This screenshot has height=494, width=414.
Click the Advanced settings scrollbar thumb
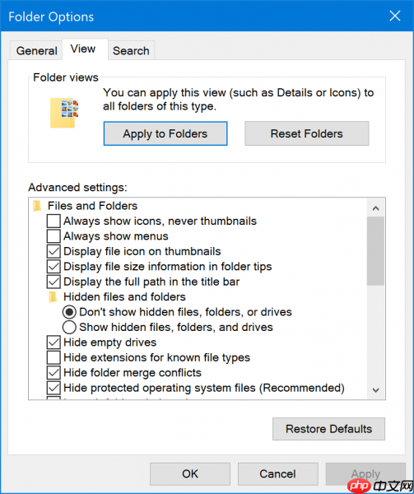pyautogui.click(x=375, y=251)
